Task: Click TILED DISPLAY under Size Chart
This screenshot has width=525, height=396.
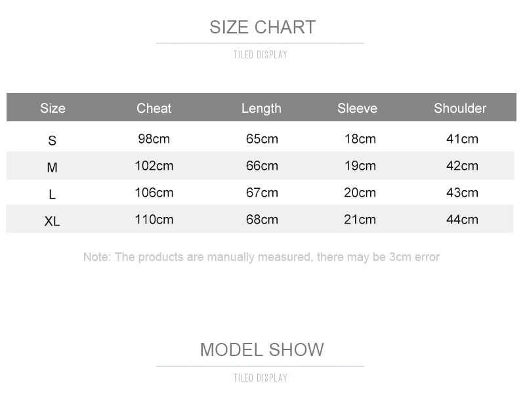Action: pos(261,54)
